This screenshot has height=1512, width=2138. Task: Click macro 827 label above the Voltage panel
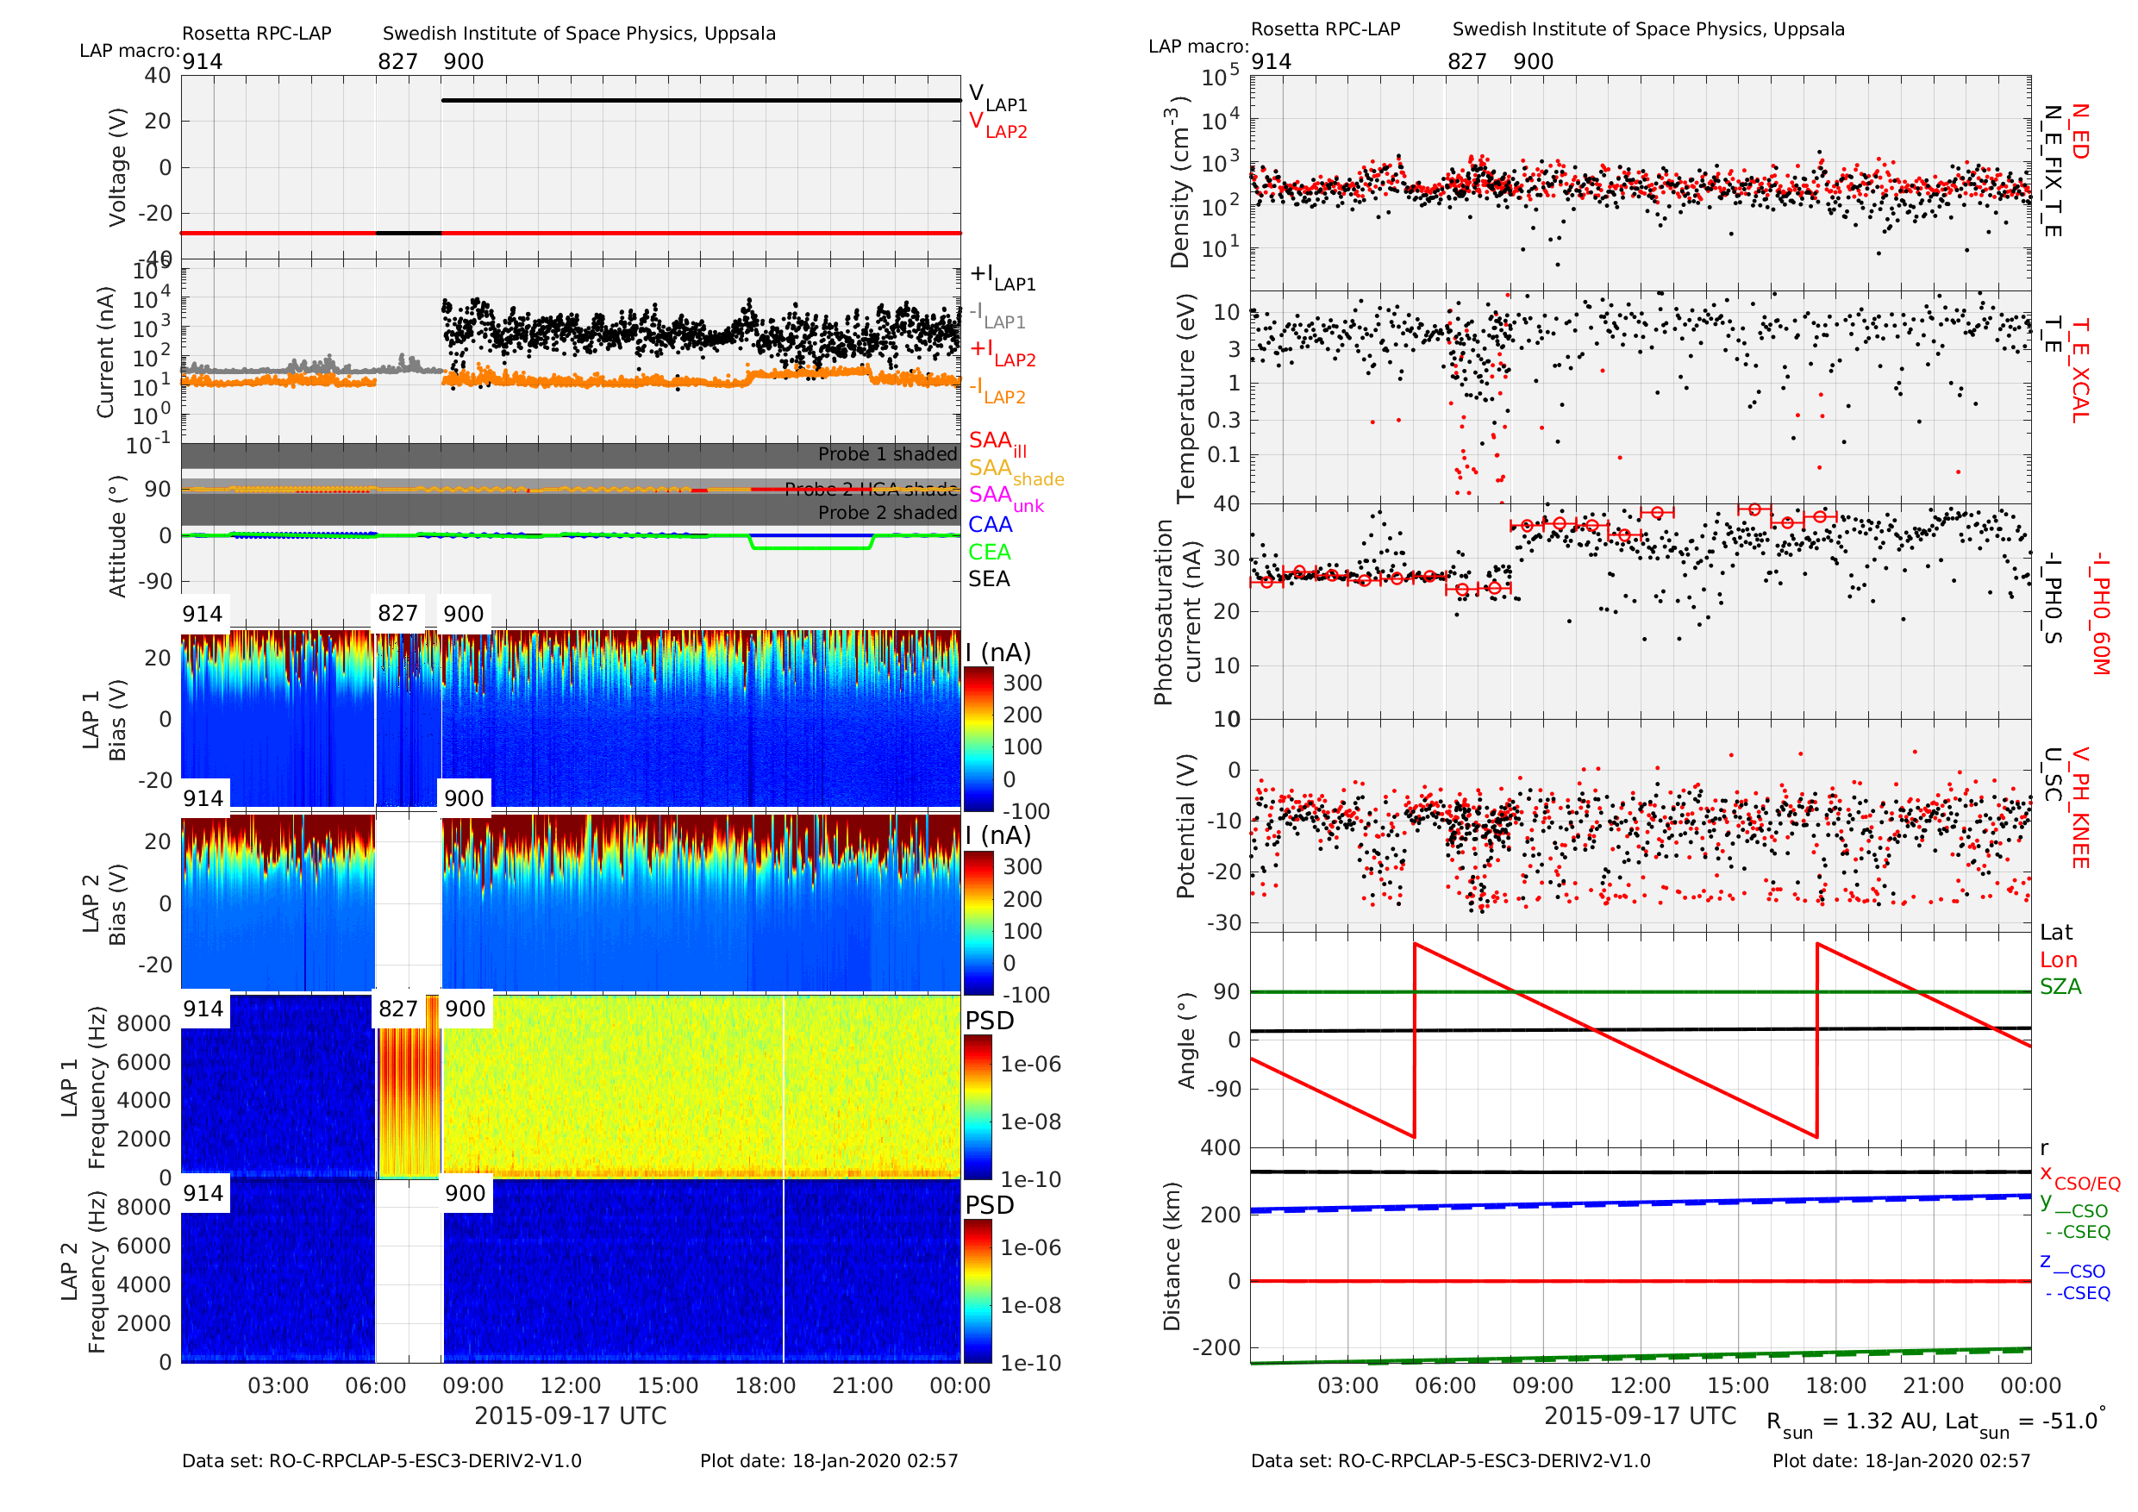click(397, 61)
